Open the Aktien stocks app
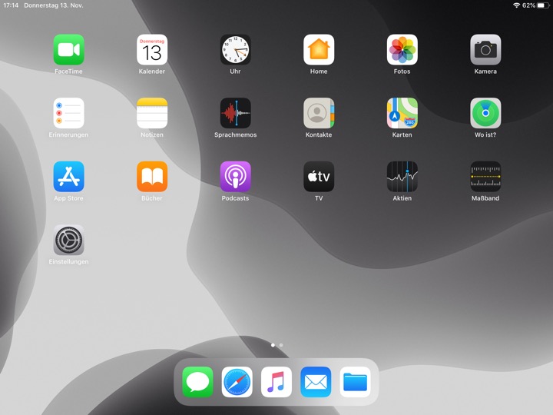Viewport: 553px width, 415px height. click(x=402, y=177)
